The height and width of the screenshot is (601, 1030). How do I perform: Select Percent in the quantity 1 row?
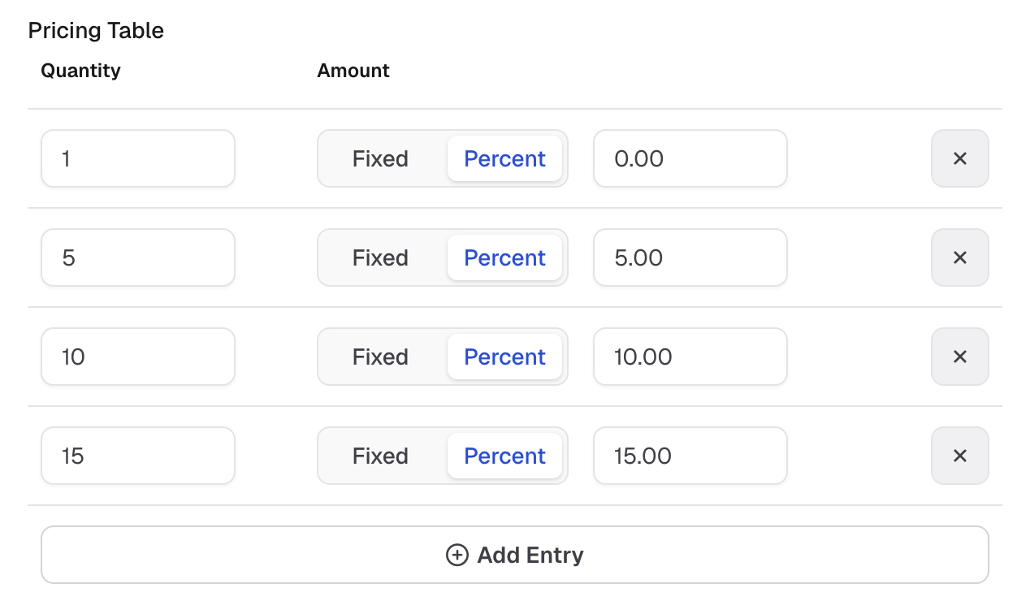click(504, 158)
